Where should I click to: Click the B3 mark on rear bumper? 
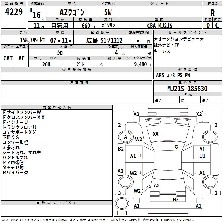(x=176, y=199)
